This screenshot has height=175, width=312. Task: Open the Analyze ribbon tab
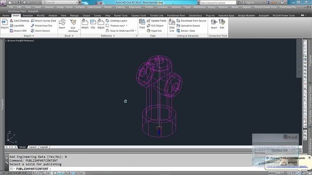(53, 16)
